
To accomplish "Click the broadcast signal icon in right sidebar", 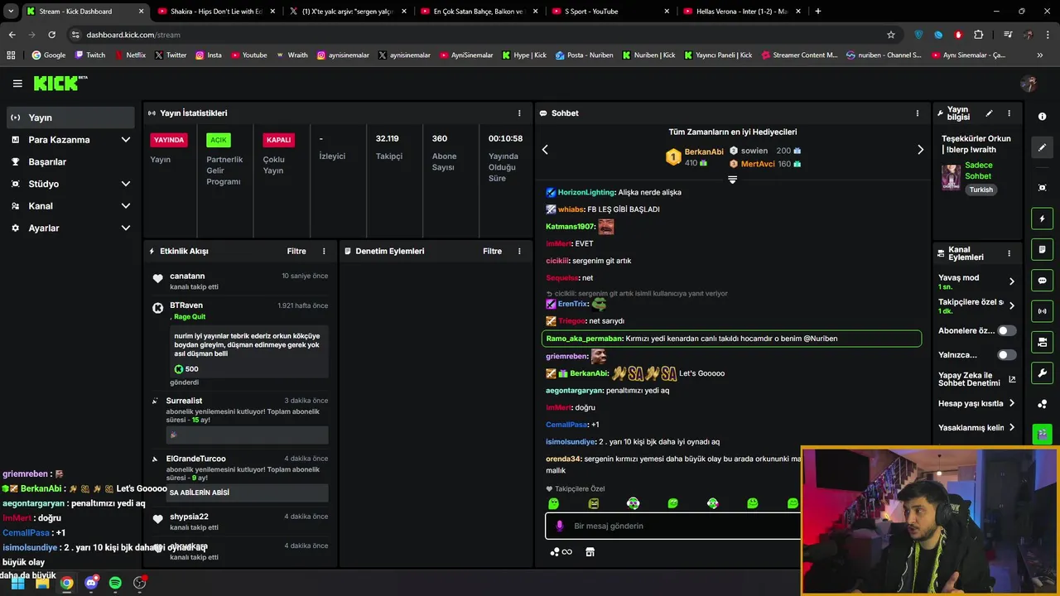I will [x=1042, y=311].
